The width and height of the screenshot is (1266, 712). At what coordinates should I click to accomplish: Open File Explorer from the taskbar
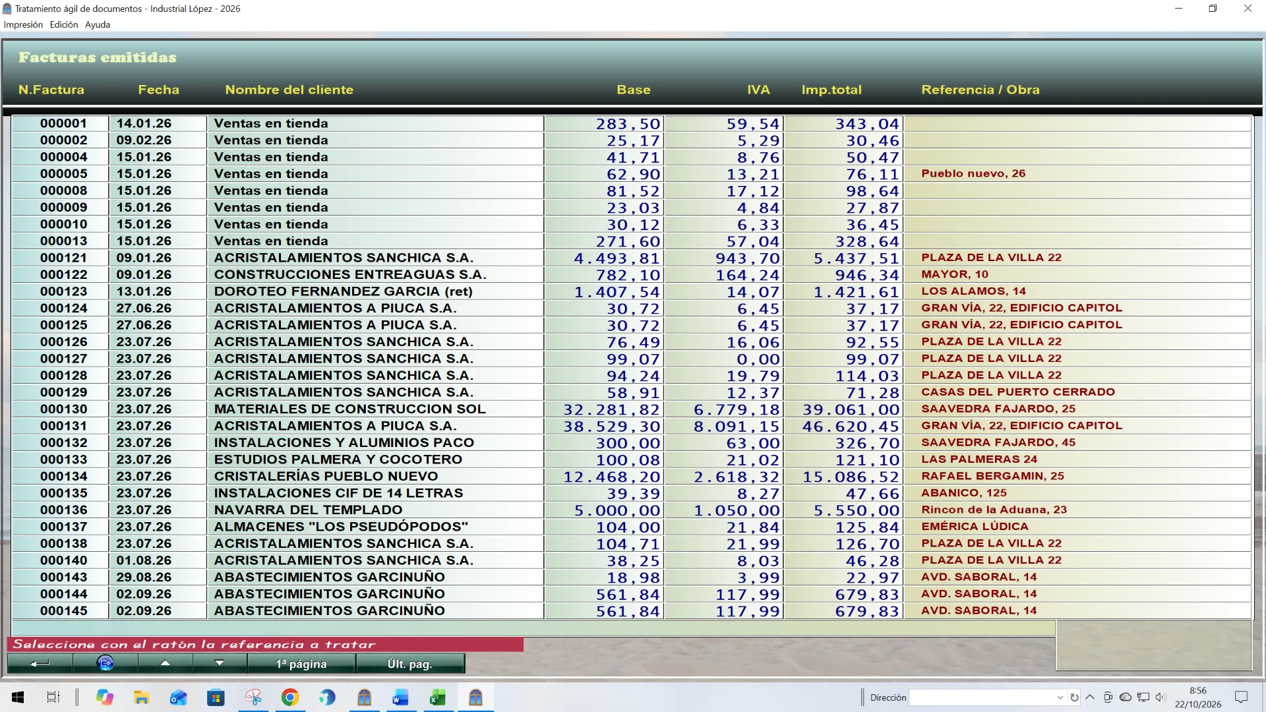point(142,697)
